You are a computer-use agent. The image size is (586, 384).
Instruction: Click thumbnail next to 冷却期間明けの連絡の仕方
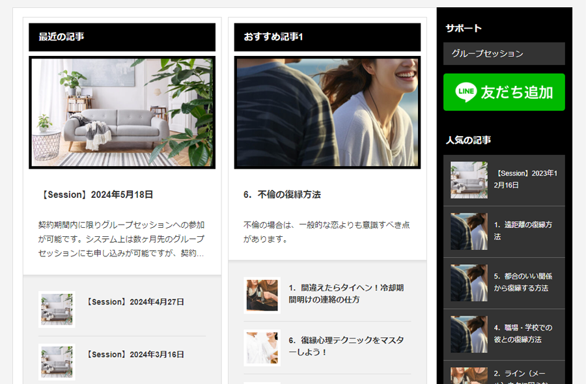click(x=262, y=295)
